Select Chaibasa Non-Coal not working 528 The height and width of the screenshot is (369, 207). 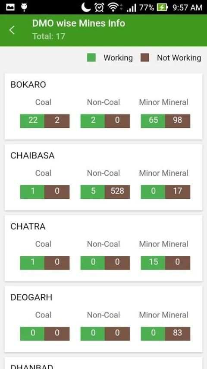pos(117,192)
